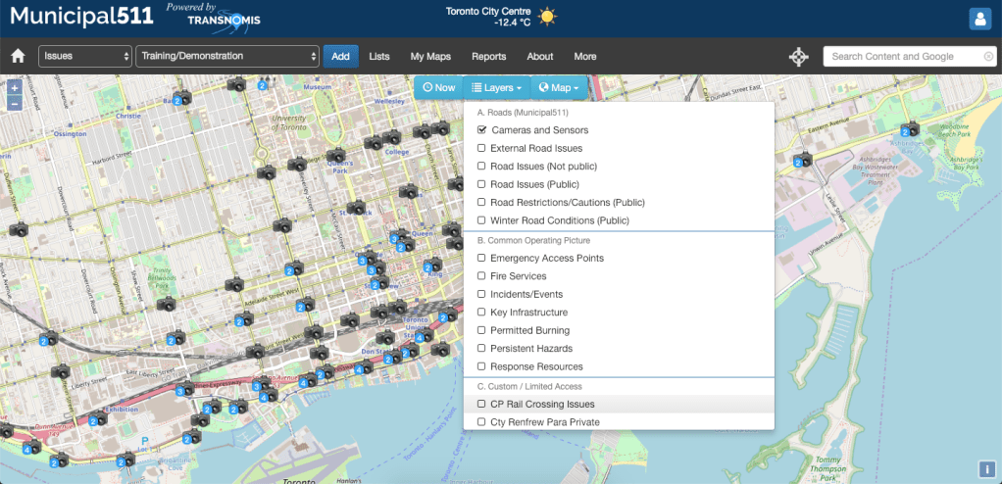Click the locate-me crosshair icon
The height and width of the screenshot is (484, 1002).
pos(799,57)
